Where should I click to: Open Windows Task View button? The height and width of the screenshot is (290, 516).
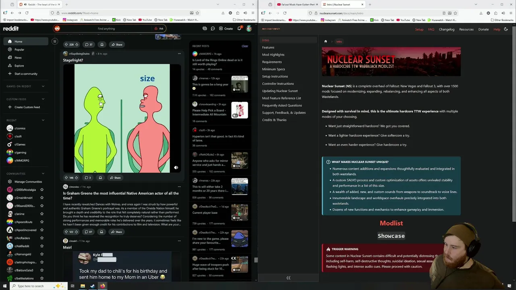click(x=73, y=286)
